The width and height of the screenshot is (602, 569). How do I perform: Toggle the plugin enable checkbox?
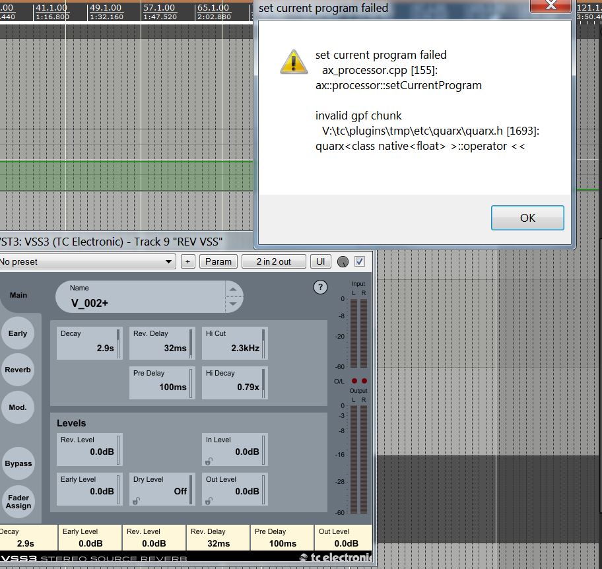click(x=360, y=261)
